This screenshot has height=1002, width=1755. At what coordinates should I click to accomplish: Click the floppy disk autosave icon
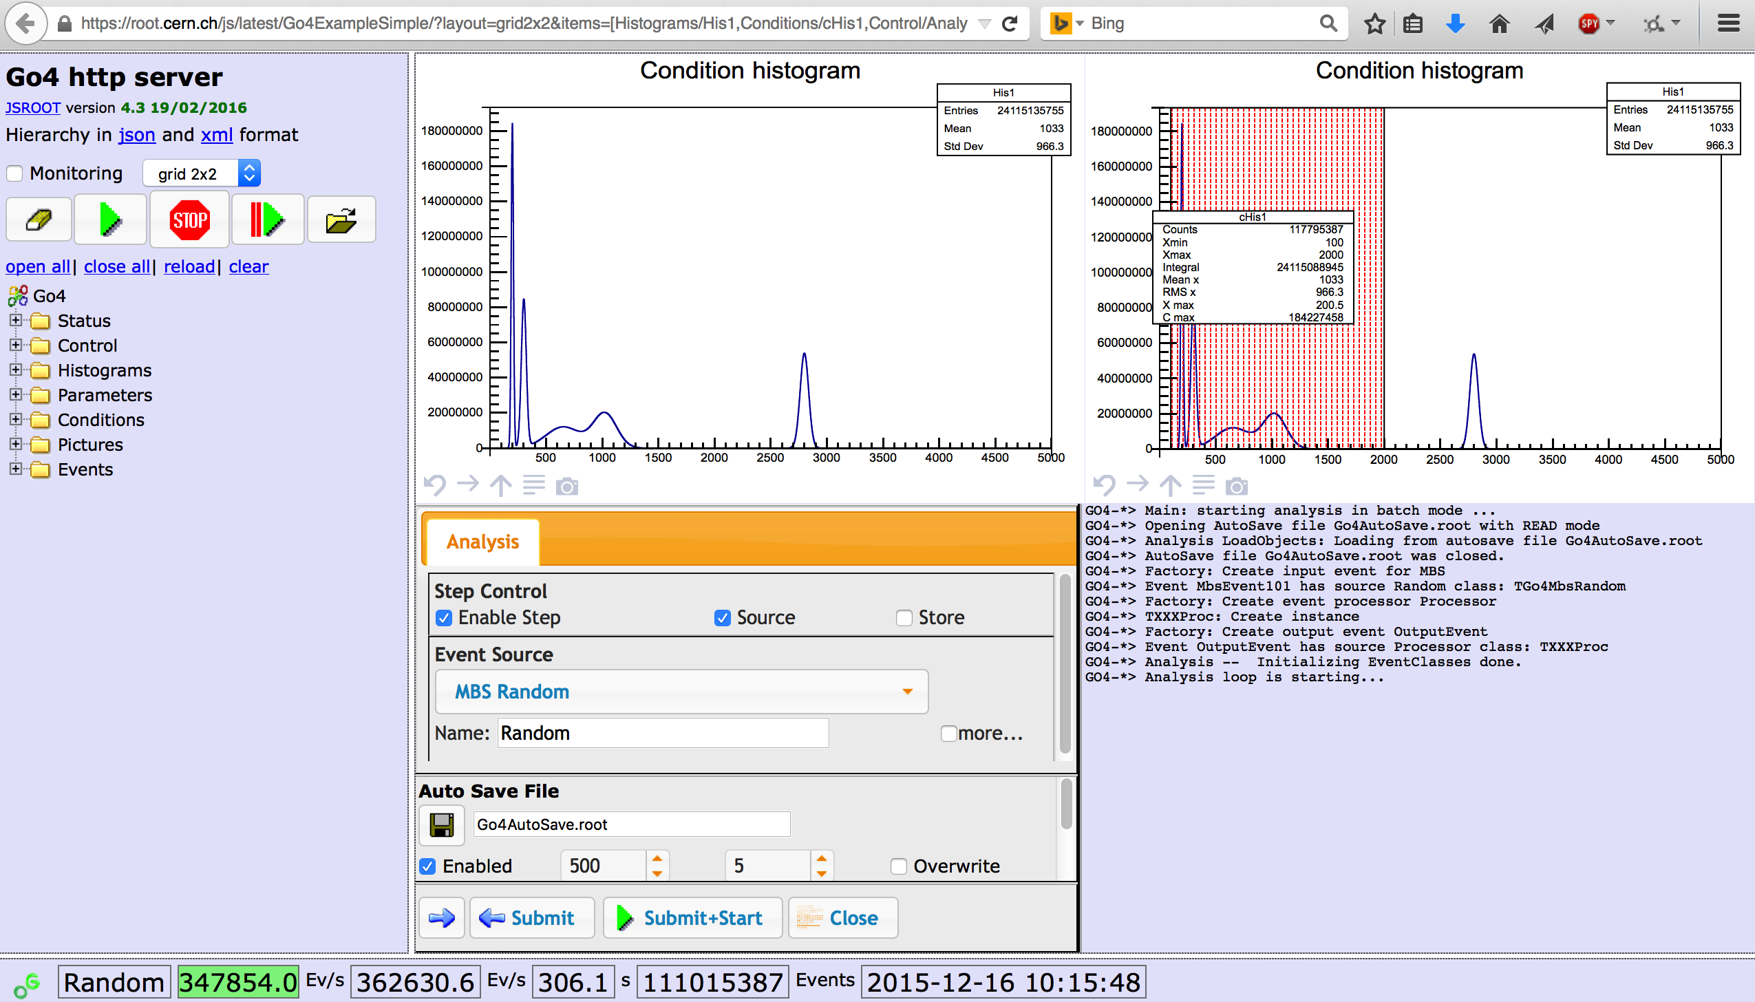tap(442, 824)
